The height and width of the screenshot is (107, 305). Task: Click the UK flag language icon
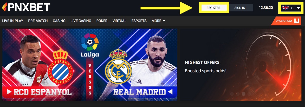click(x=285, y=8)
